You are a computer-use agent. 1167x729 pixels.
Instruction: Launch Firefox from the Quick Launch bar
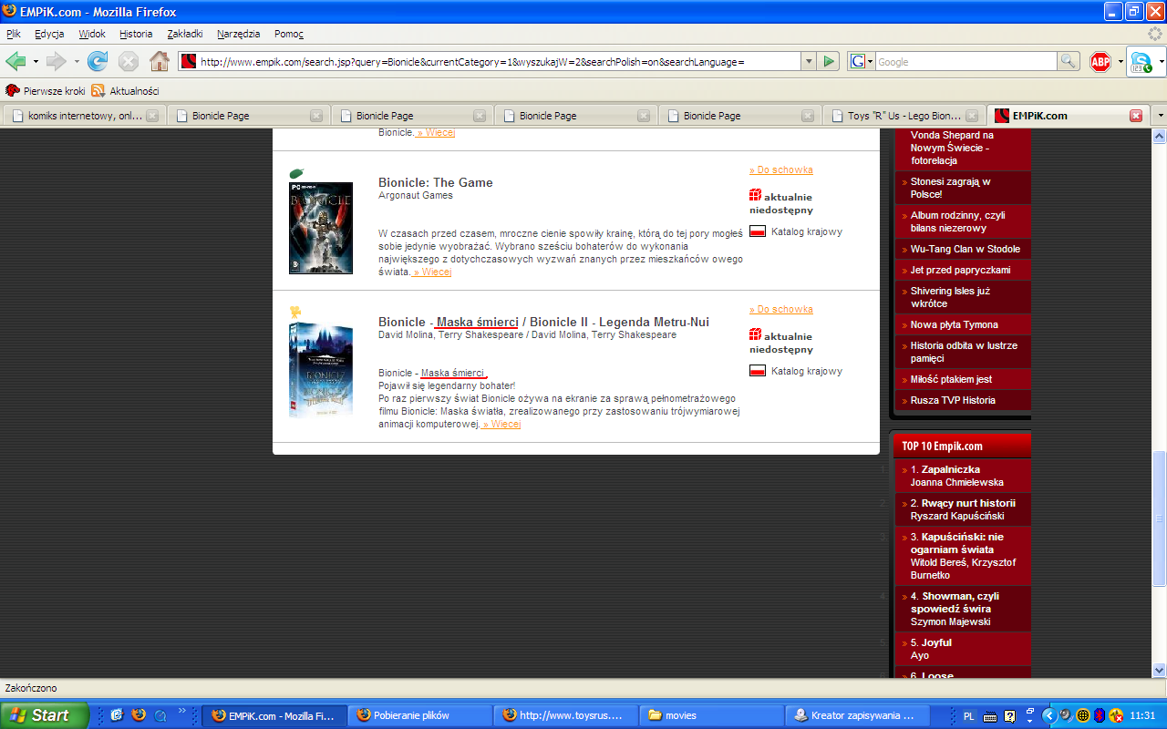(139, 715)
